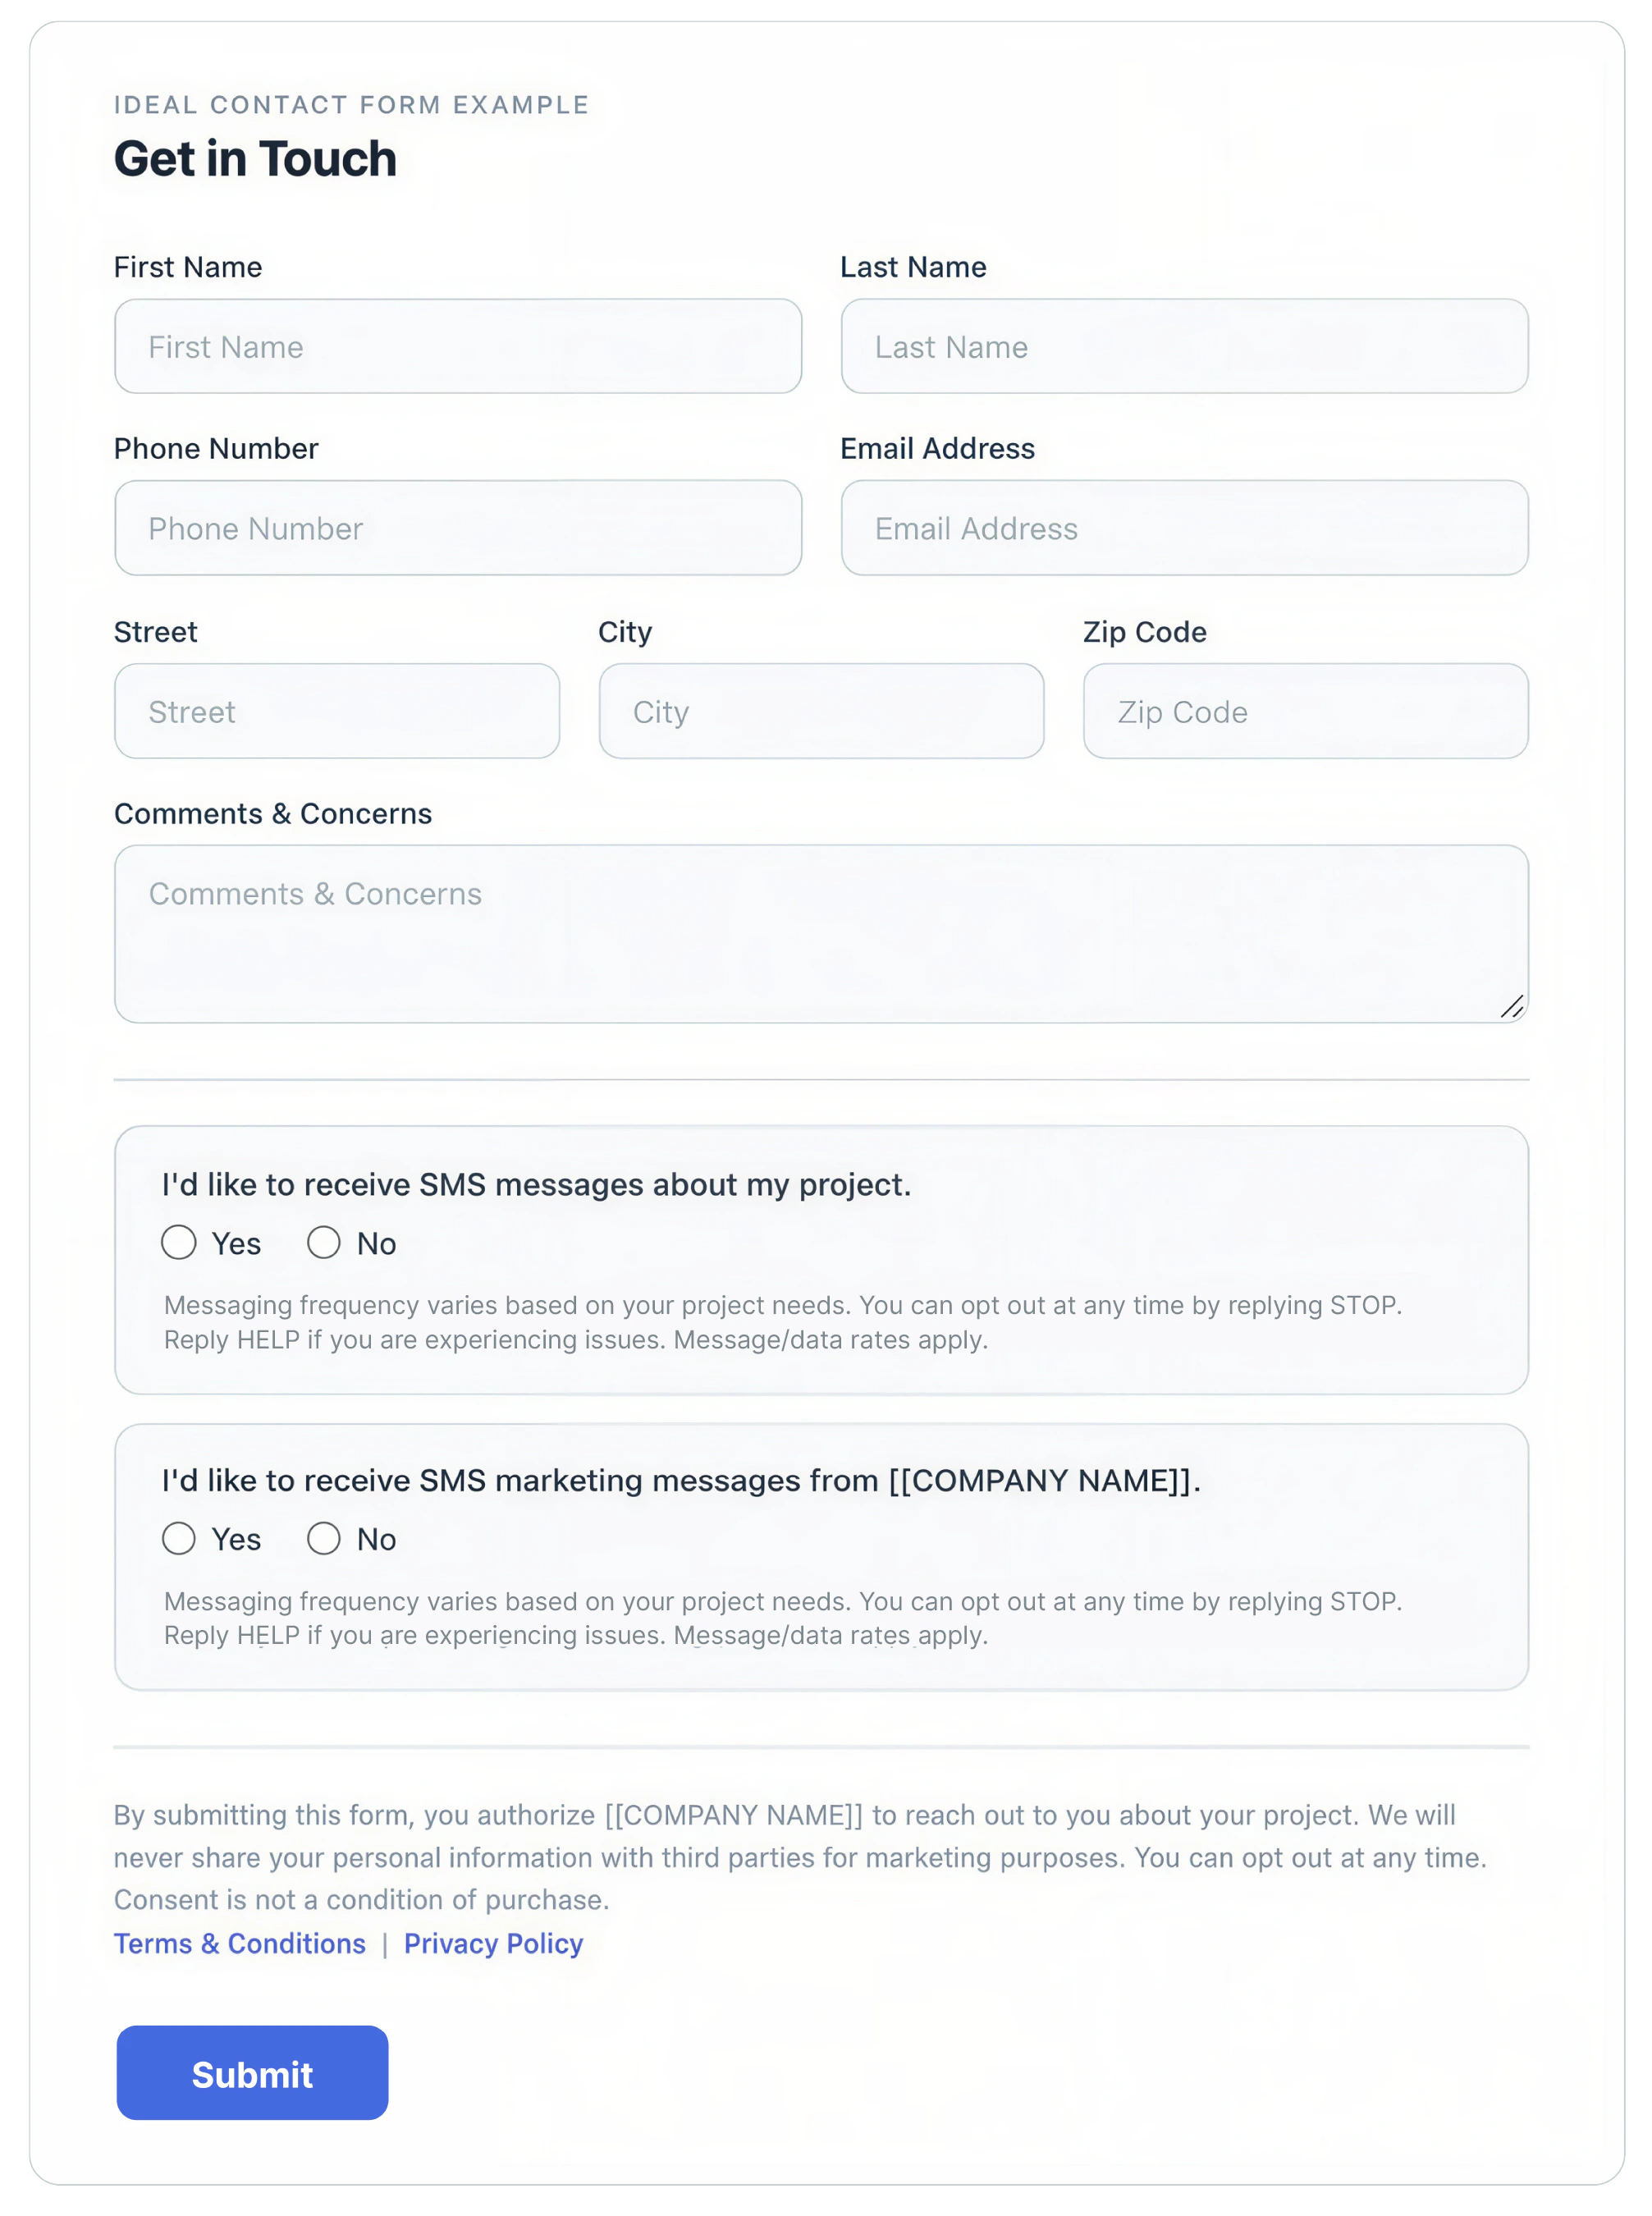Viewport: 1652px width, 2216px height.
Task: Click the Street input field
Action: tap(337, 711)
